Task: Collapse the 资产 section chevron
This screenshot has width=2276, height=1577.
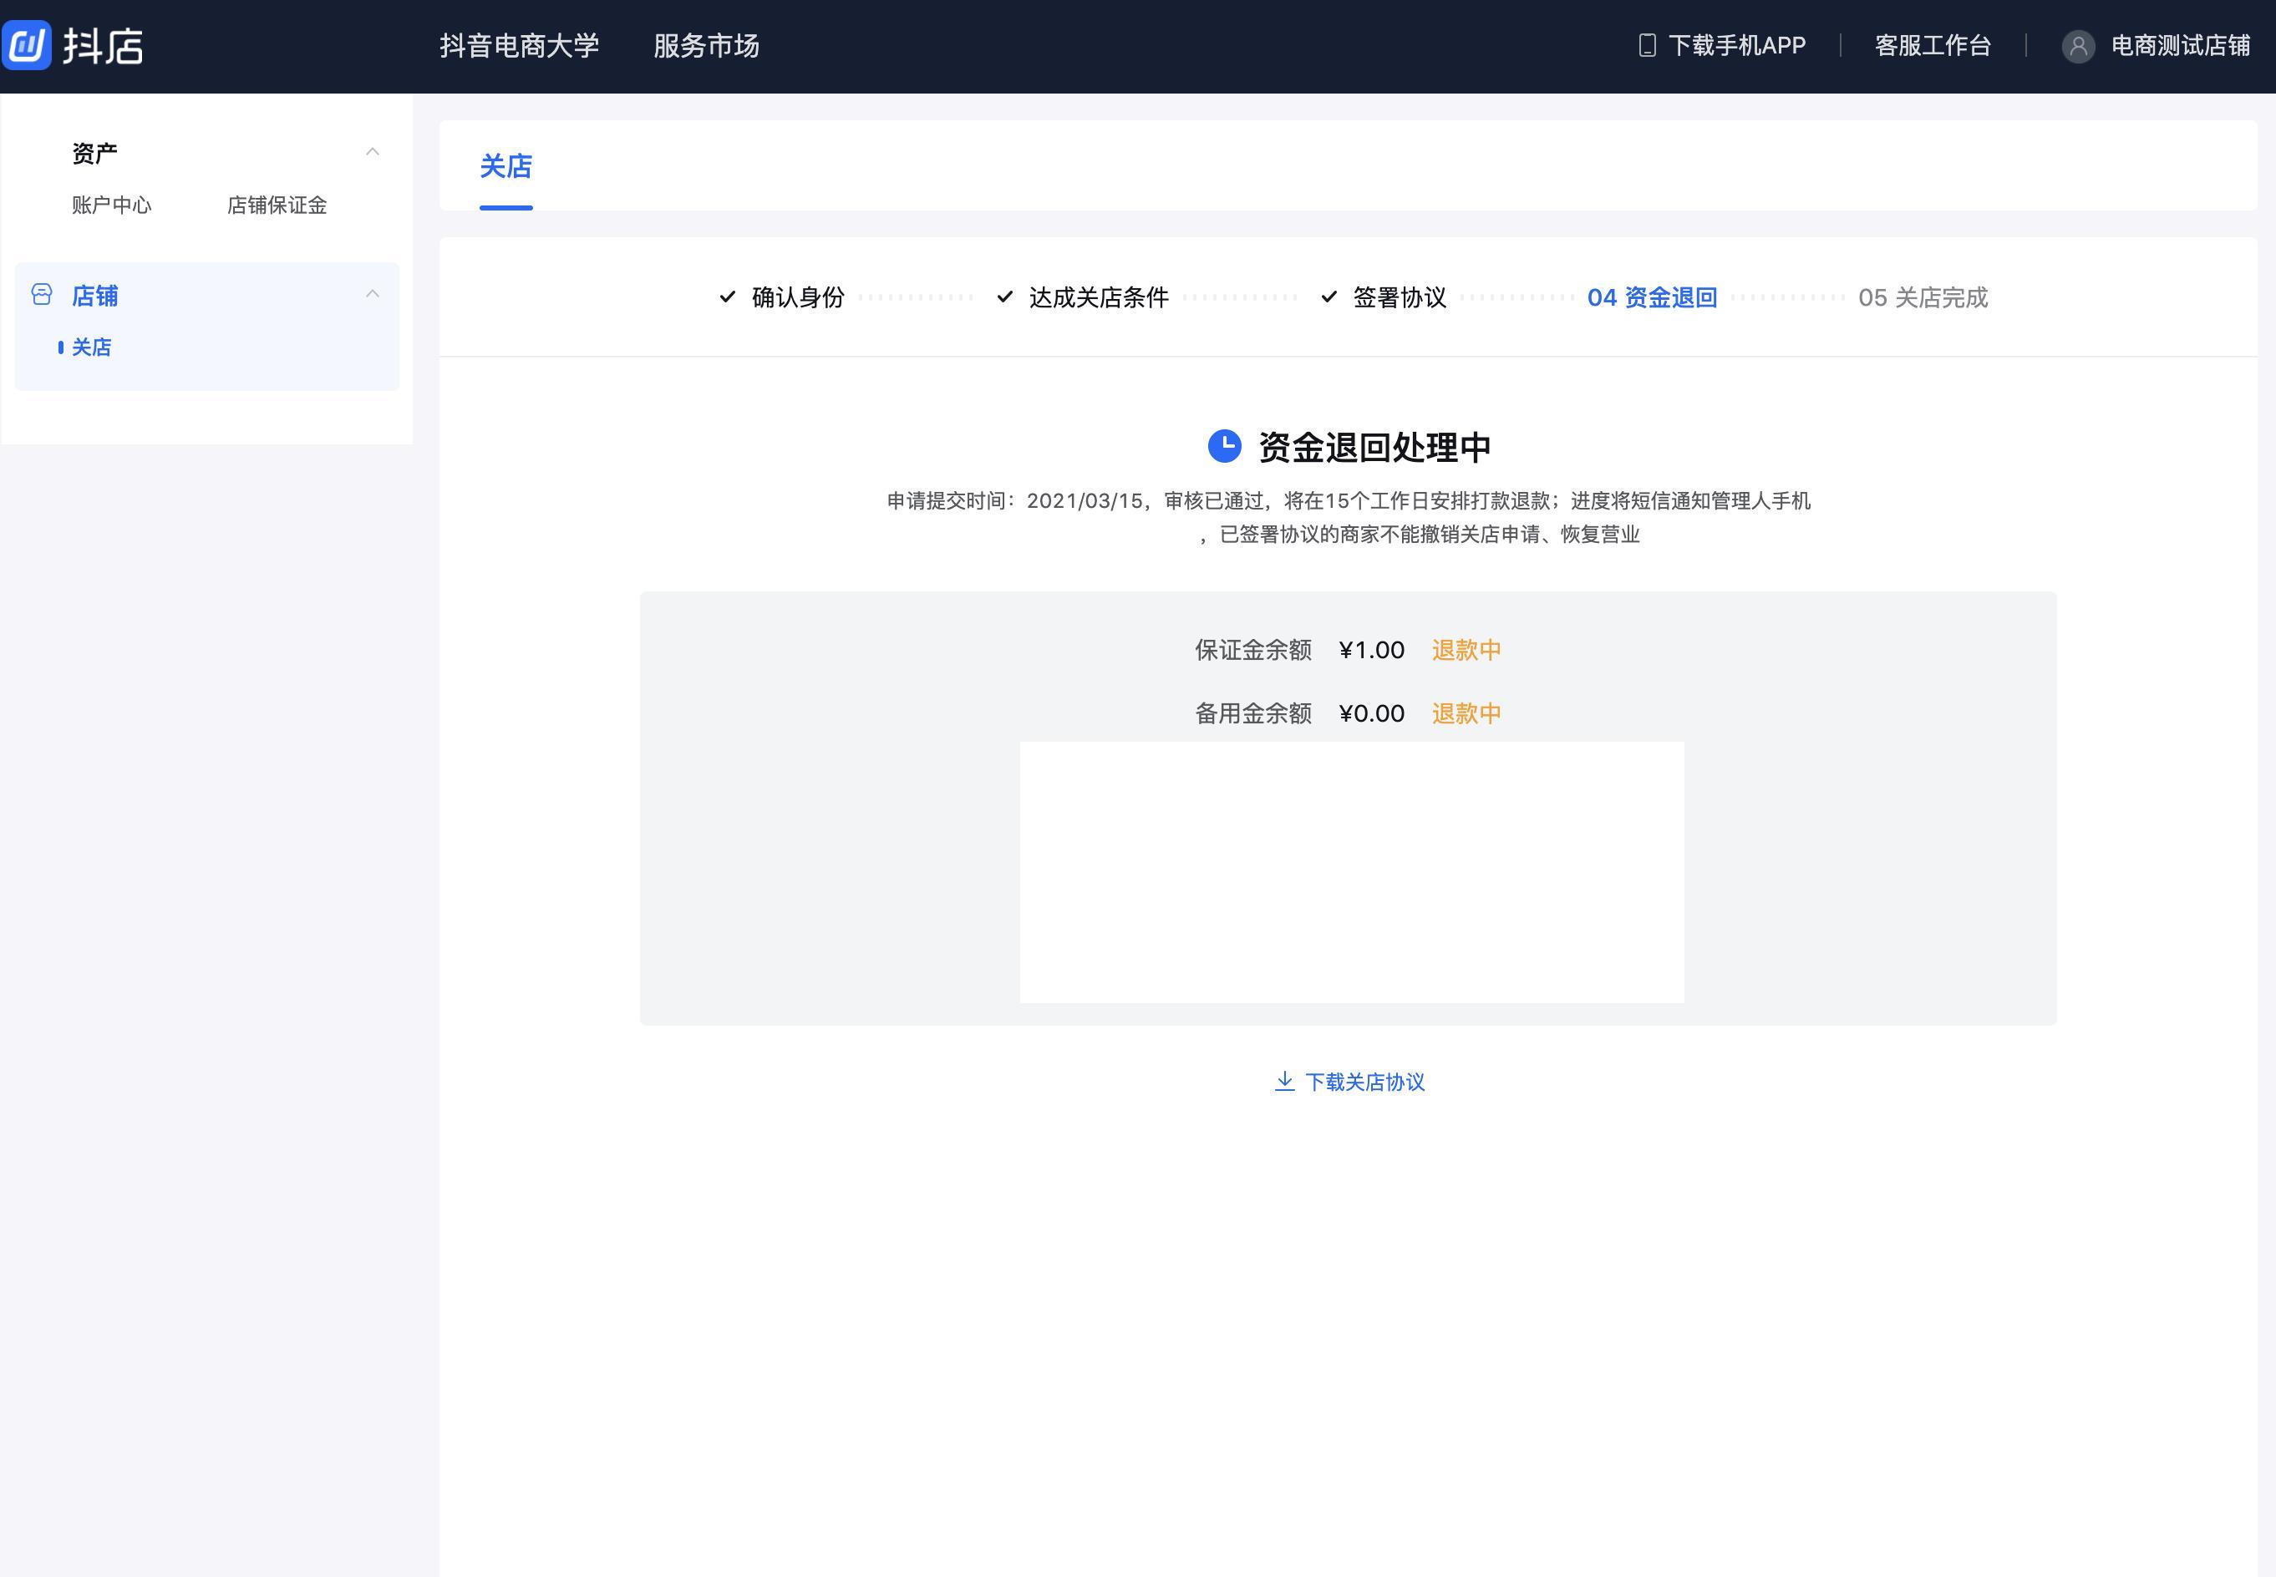Action: tap(373, 152)
